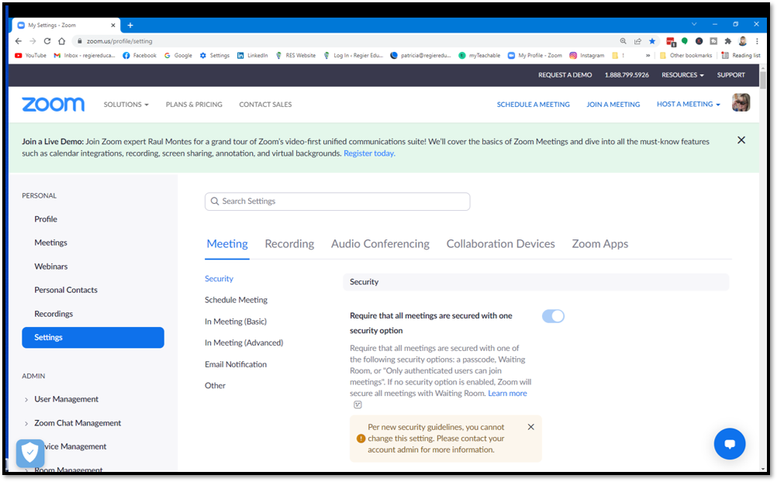This screenshot has height=482, width=777.
Task: Open the Resources dropdown
Action: point(682,75)
